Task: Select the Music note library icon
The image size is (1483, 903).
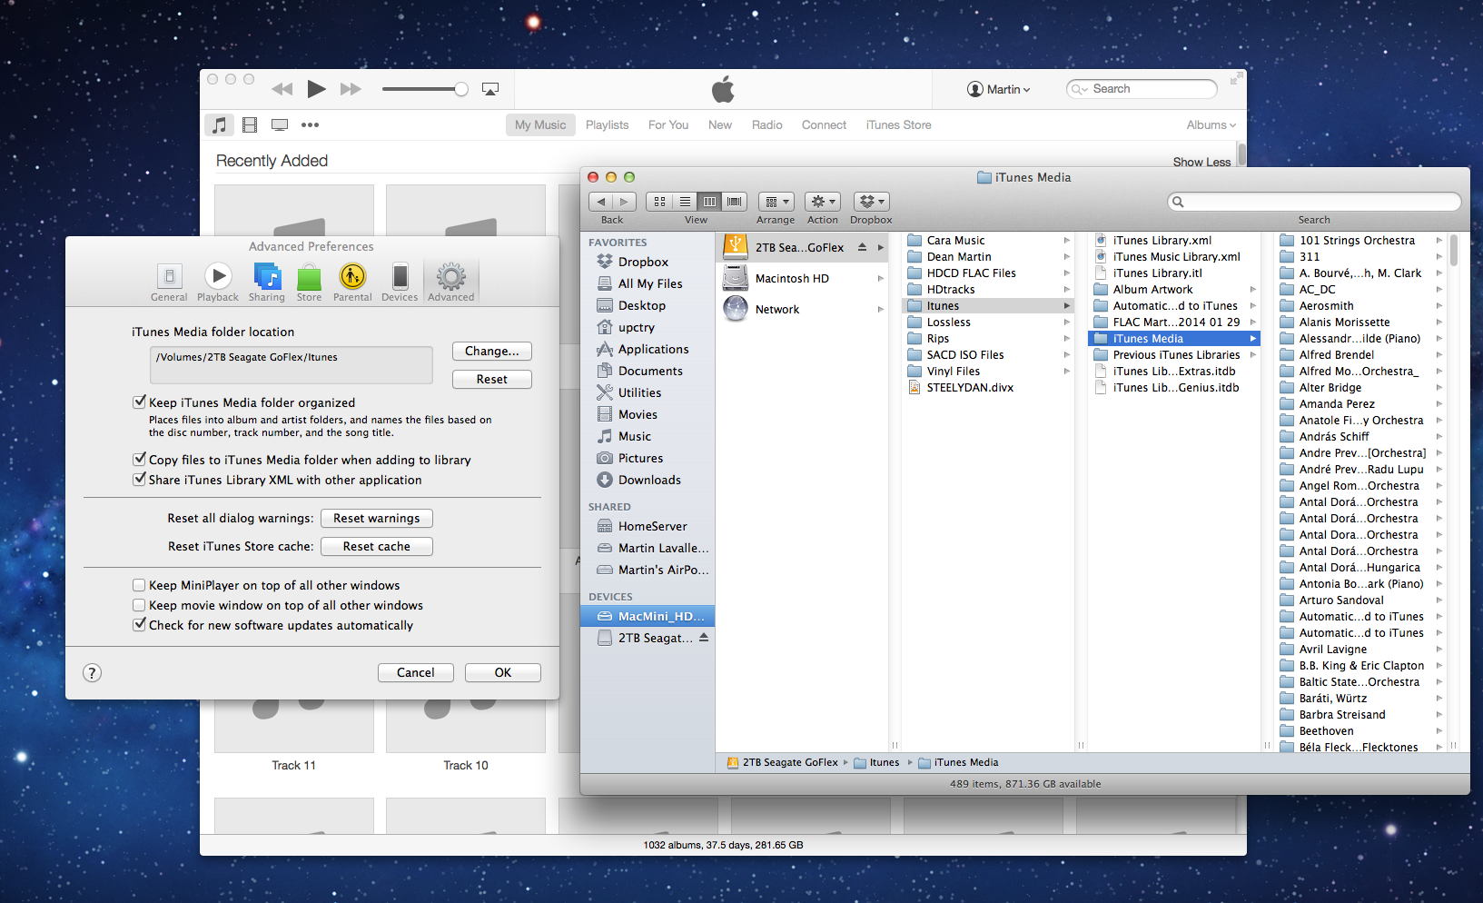Action: tap(219, 125)
